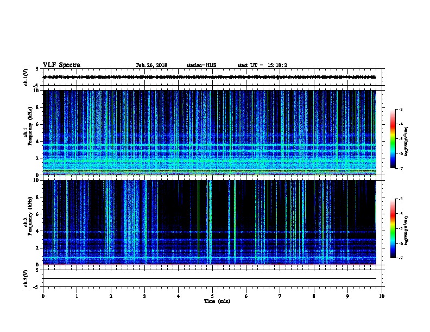
Task: Select the start UT time "15:10: 2"
Action: (277, 65)
